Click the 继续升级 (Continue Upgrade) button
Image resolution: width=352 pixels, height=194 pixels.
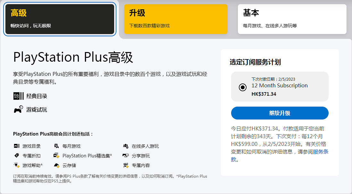click(x=280, y=113)
